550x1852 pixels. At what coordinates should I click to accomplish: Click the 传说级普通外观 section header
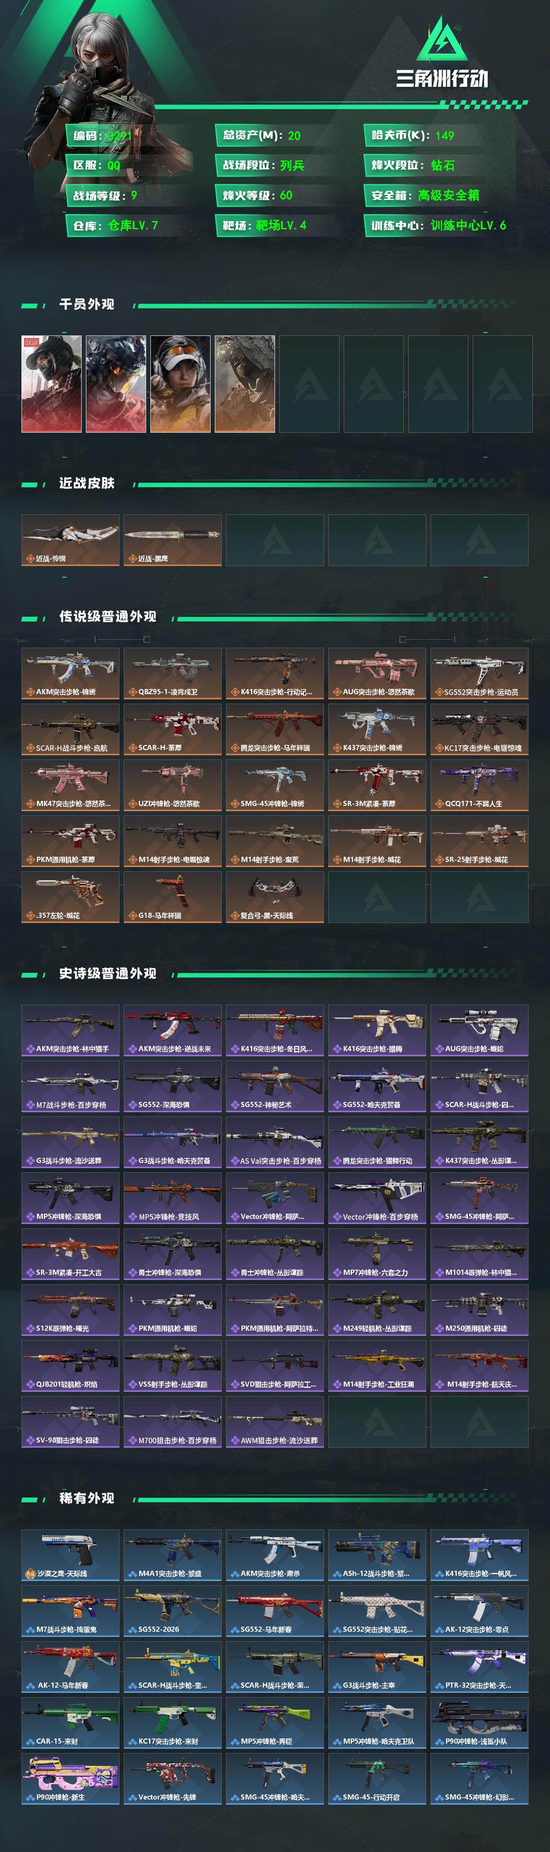(x=108, y=617)
